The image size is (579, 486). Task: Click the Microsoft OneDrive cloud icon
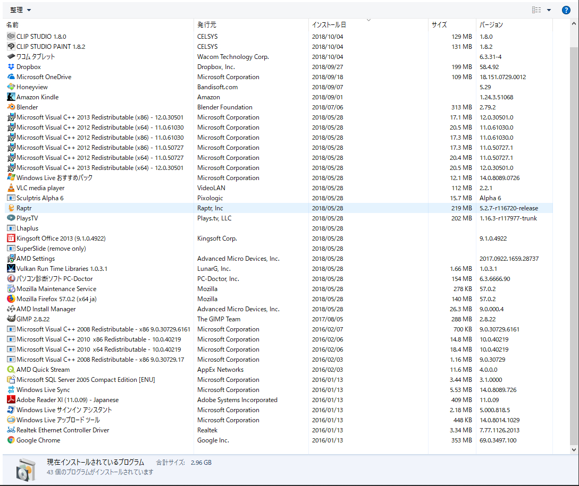11,77
